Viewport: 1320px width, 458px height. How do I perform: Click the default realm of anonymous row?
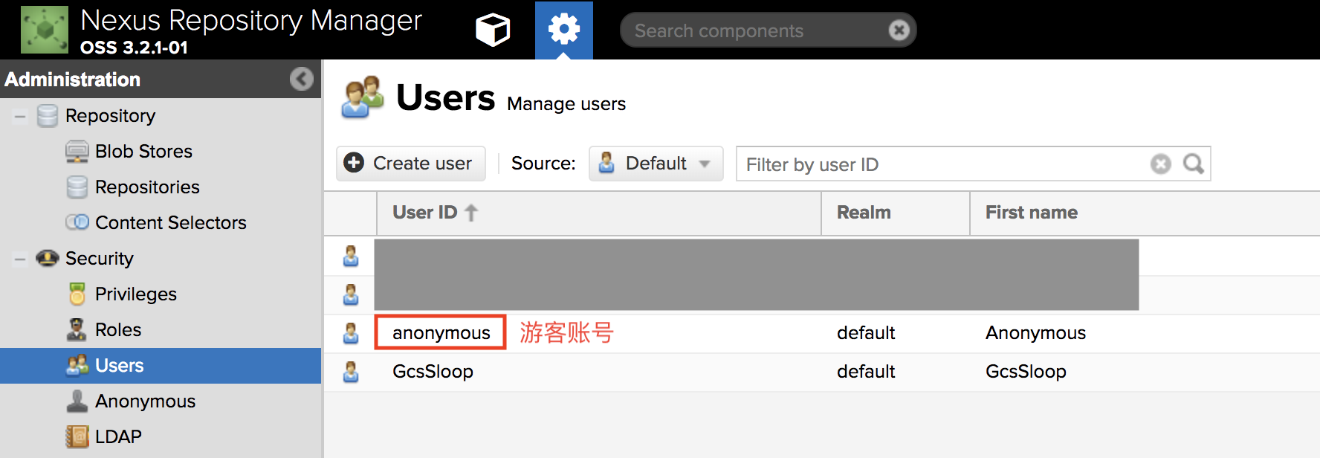click(866, 333)
